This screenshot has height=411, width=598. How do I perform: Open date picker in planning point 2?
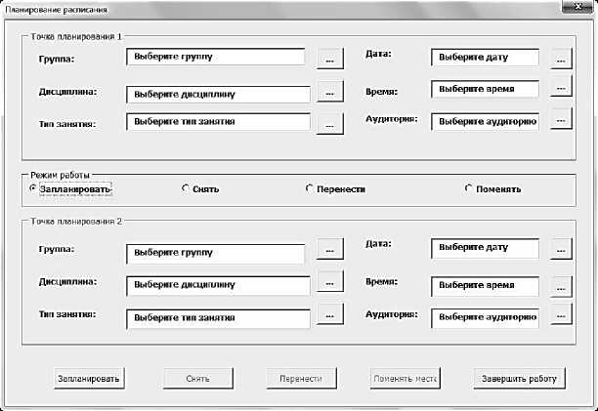coord(560,250)
